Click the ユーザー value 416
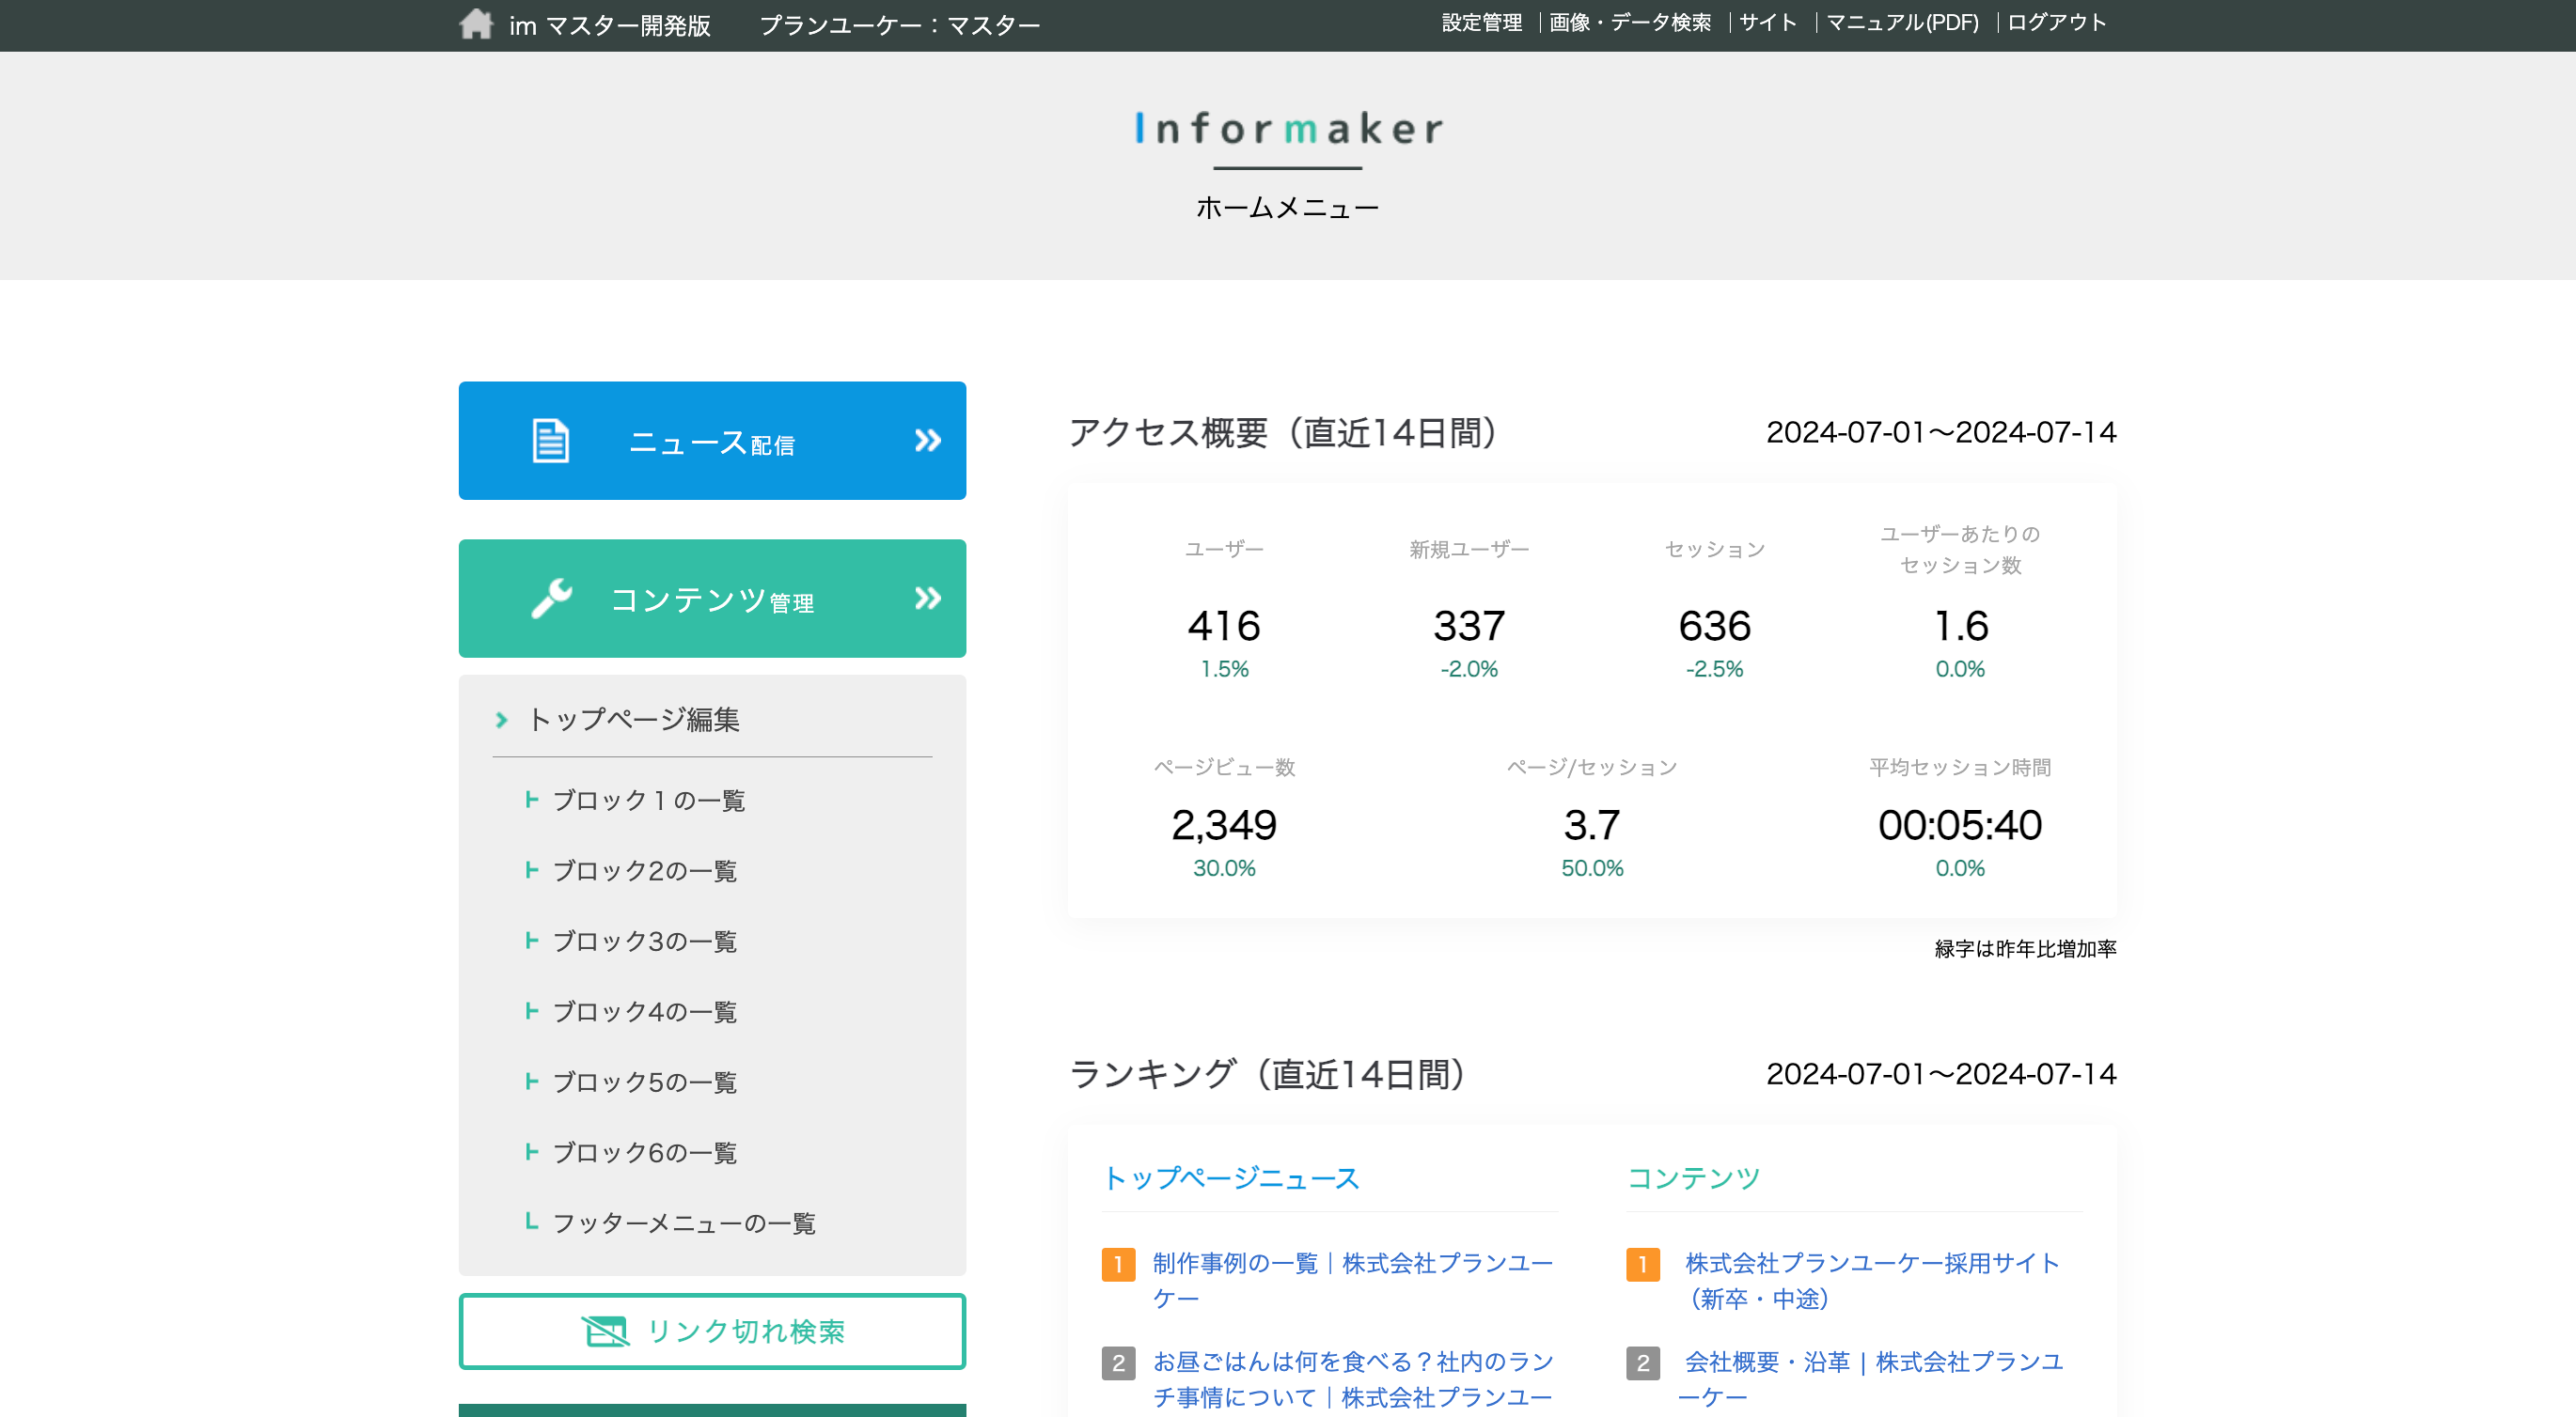2576x1417 pixels. tap(1224, 627)
